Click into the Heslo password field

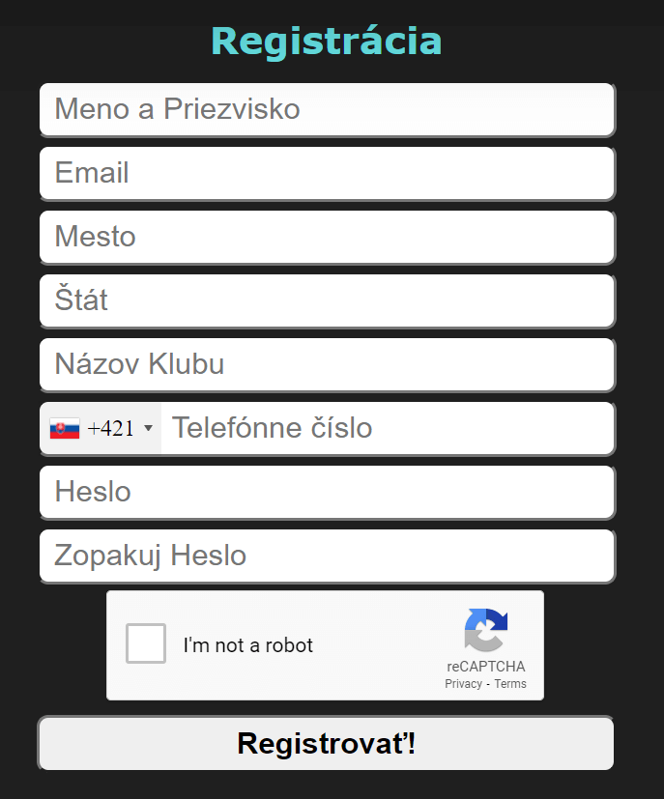pos(327,492)
